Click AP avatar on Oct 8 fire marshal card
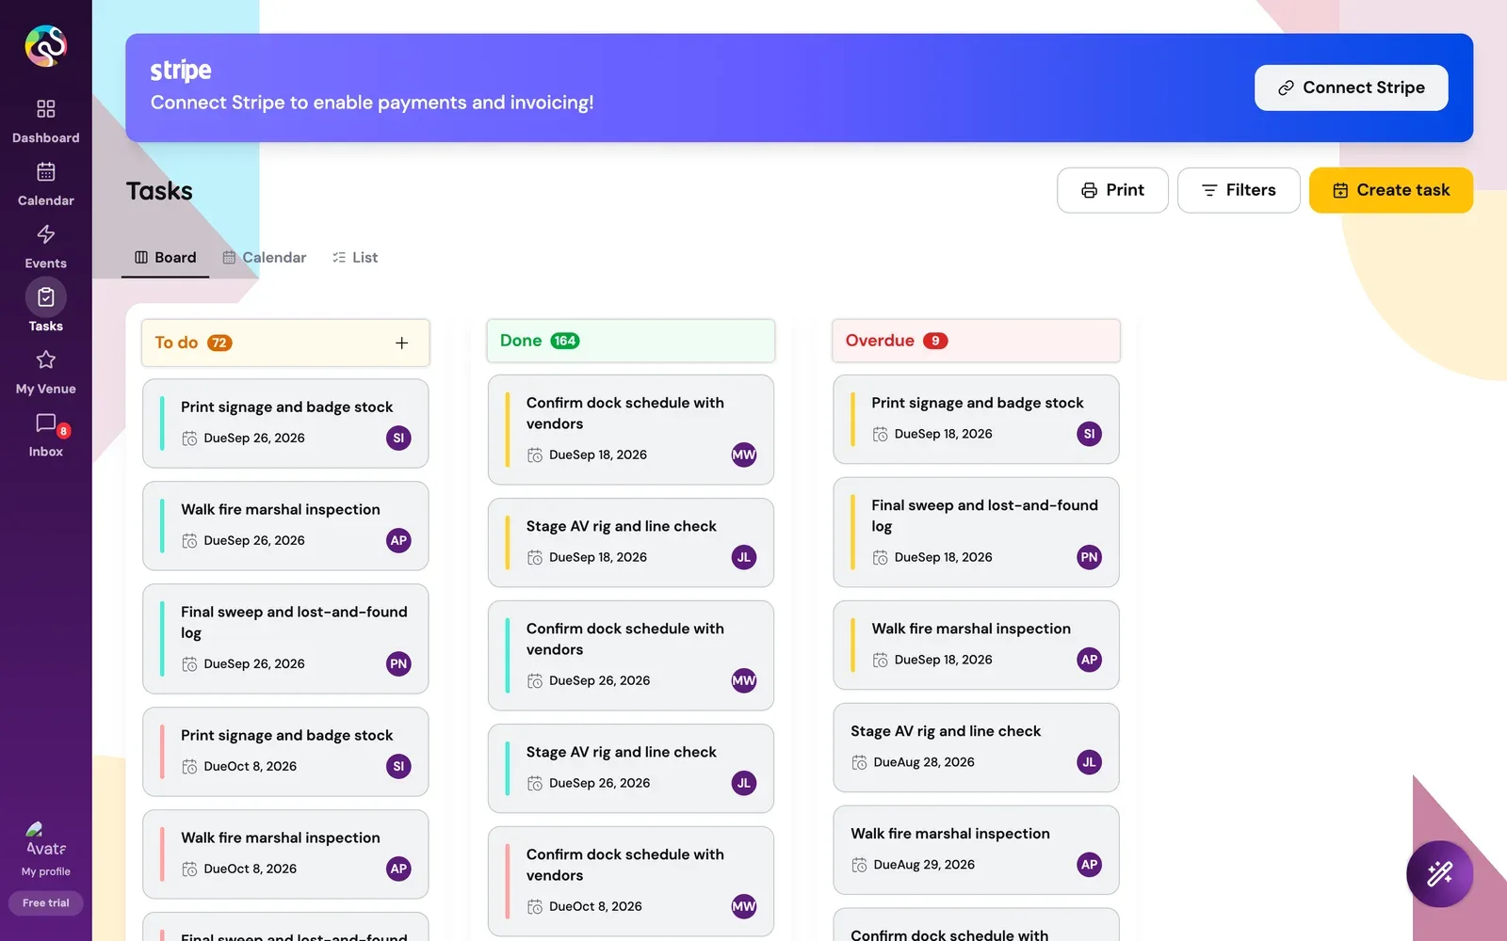The image size is (1507, 941). pyautogui.click(x=398, y=869)
